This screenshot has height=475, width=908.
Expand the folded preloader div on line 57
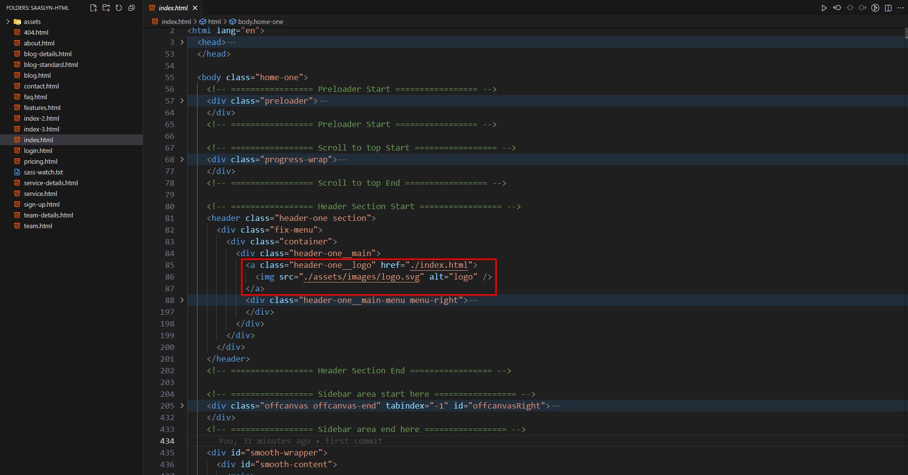pyautogui.click(x=182, y=101)
